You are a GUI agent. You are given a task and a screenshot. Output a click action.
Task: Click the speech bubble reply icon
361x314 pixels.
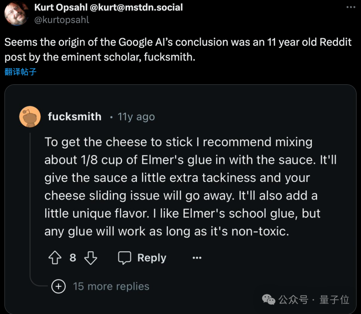click(125, 258)
